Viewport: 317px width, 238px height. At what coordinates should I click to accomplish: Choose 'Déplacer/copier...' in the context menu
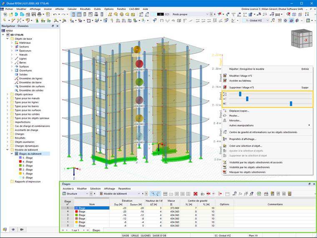(x=239, y=111)
